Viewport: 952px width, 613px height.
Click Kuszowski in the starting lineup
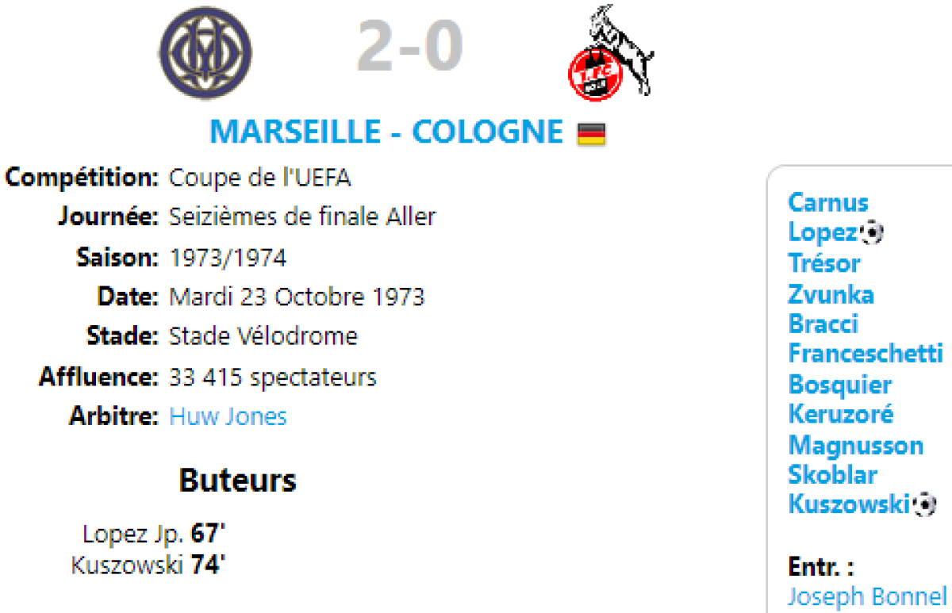click(849, 504)
